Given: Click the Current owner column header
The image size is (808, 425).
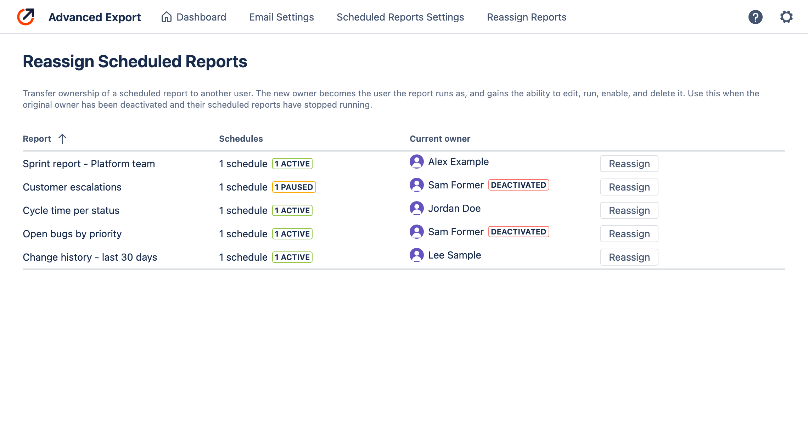Looking at the screenshot, I should point(440,139).
